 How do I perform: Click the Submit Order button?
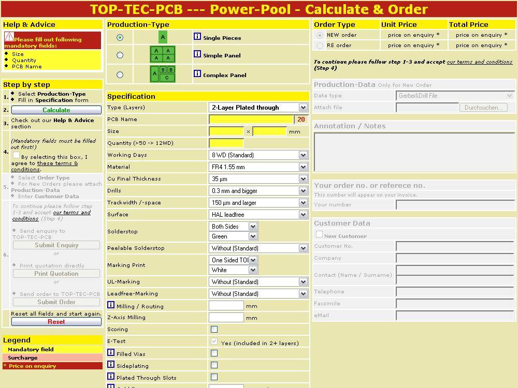[56, 302]
